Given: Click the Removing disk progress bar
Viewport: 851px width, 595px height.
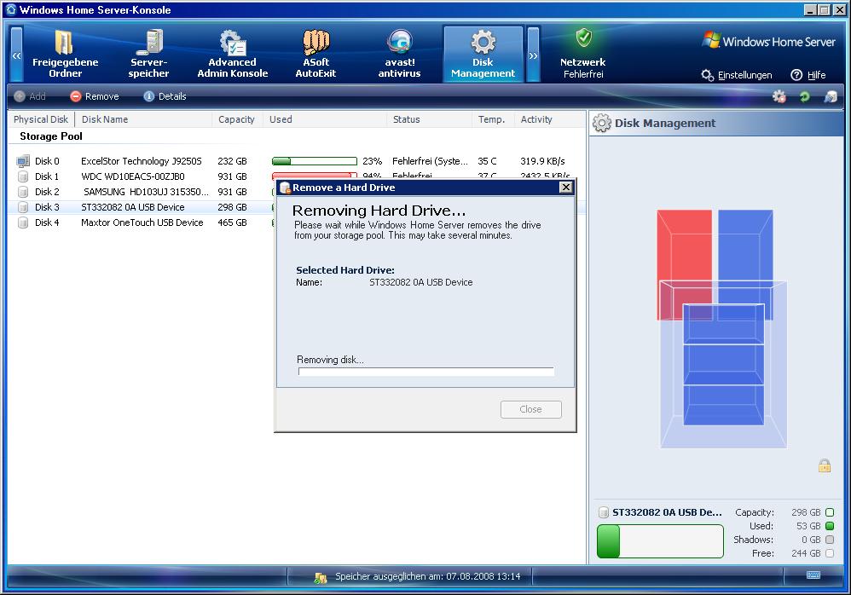Looking at the screenshot, I should pos(426,372).
